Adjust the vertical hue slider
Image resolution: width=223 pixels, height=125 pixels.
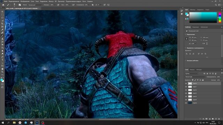click(x=220, y=17)
